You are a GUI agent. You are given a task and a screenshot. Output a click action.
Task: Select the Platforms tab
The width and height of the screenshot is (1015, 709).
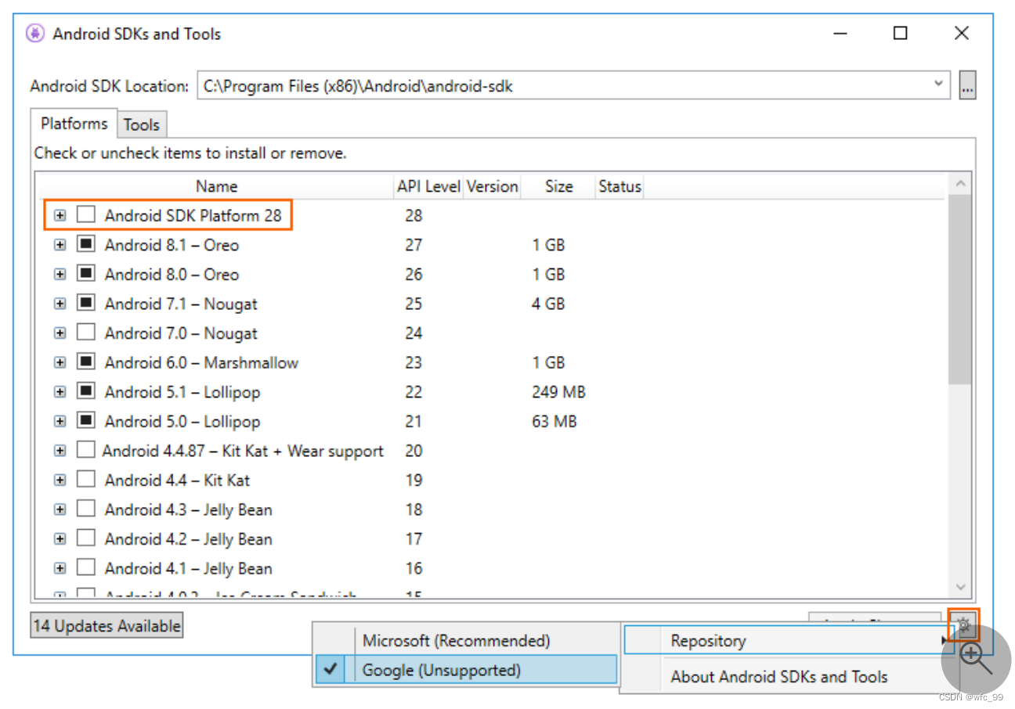tap(74, 124)
